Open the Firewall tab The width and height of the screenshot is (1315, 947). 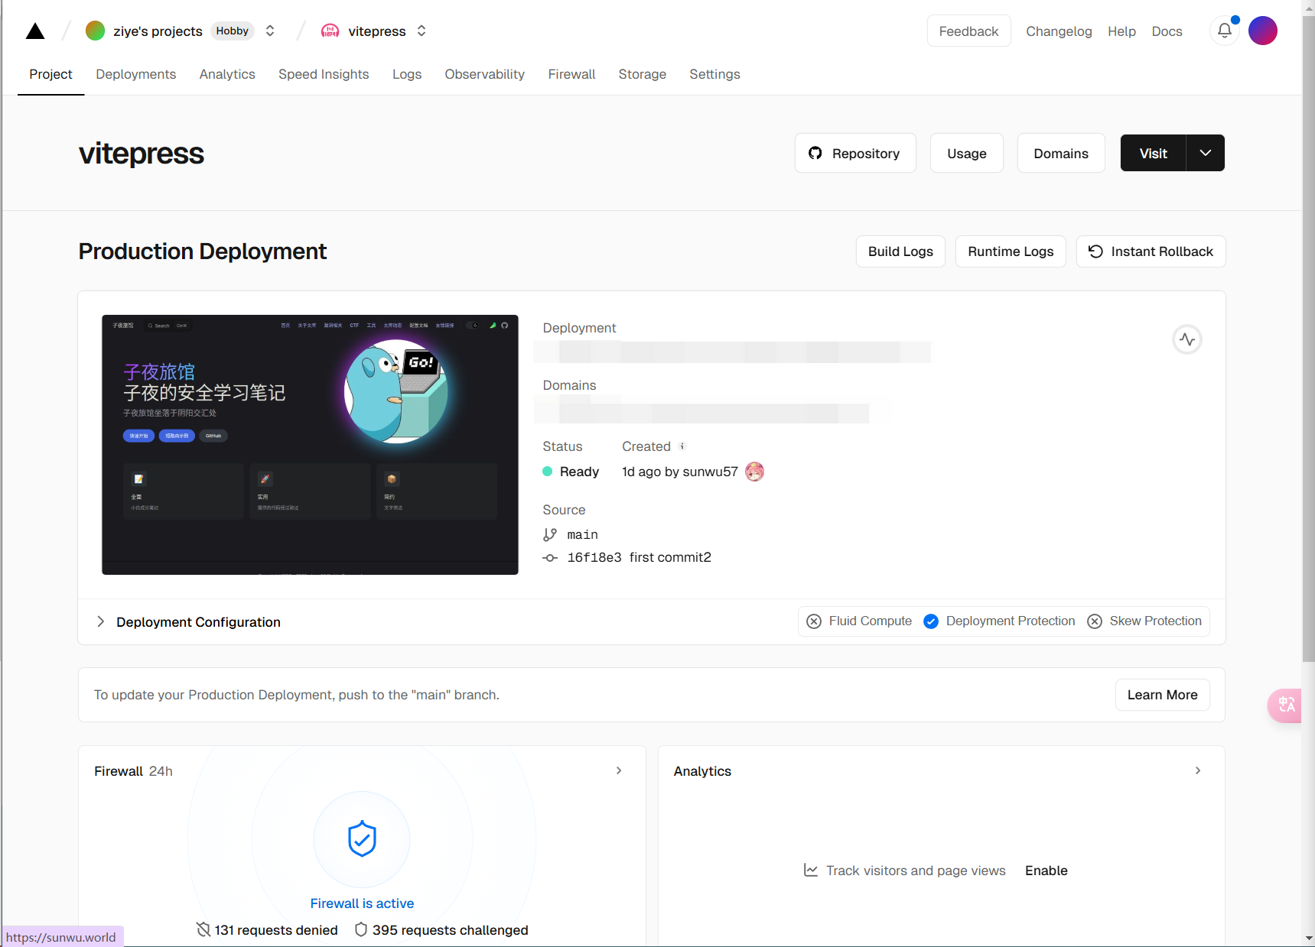pyautogui.click(x=571, y=74)
